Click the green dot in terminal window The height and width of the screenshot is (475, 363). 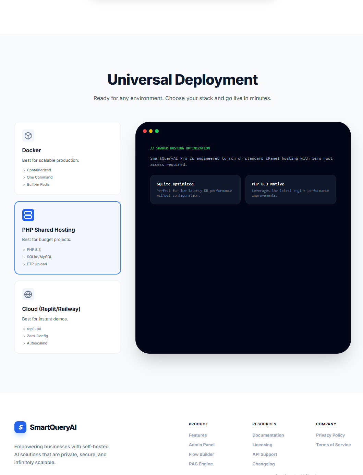157,131
